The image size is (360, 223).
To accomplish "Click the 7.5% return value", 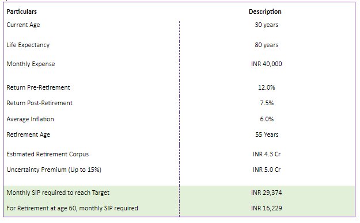I will coord(267,103).
